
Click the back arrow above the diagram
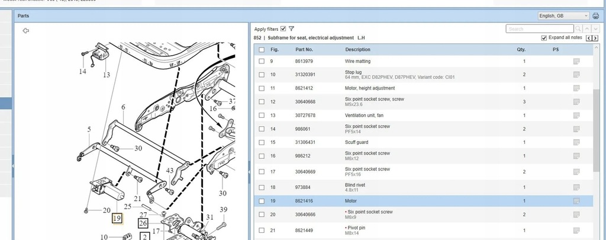point(25,30)
